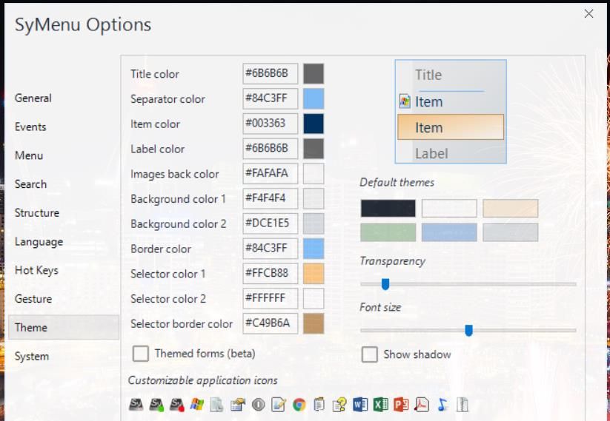Click the small icon beside preview Item
Image resolution: width=610 pixels, height=421 pixels.
(405, 102)
